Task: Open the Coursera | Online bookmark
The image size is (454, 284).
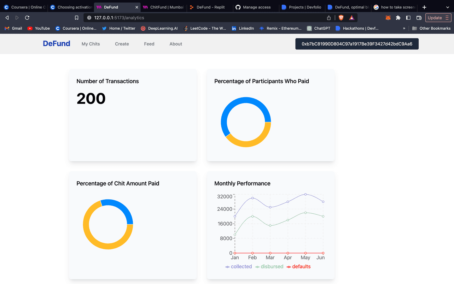Action: pyautogui.click(x=76, y=28)
